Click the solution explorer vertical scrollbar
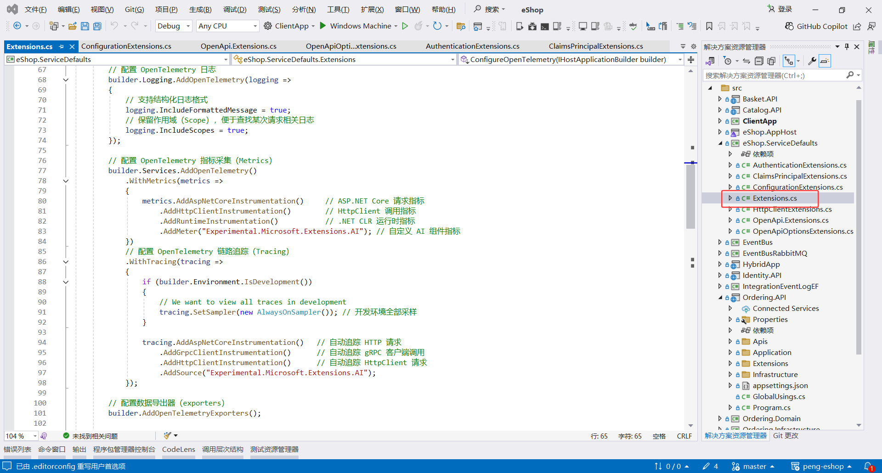This screenshot has width=882, height=473. (859, 227)
